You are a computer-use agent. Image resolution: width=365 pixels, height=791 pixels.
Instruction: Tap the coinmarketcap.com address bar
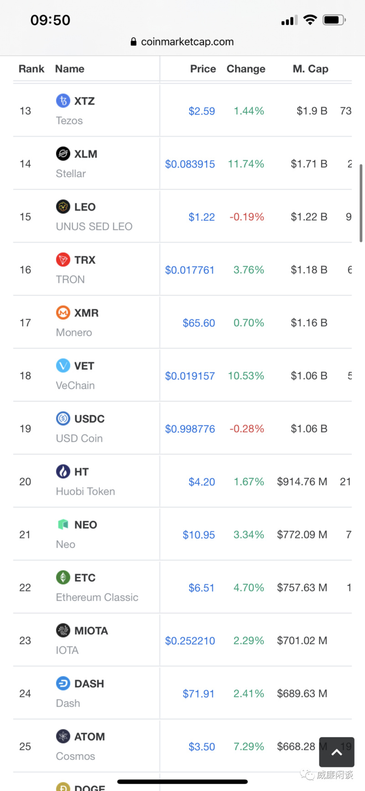click(x=182, y=42)
